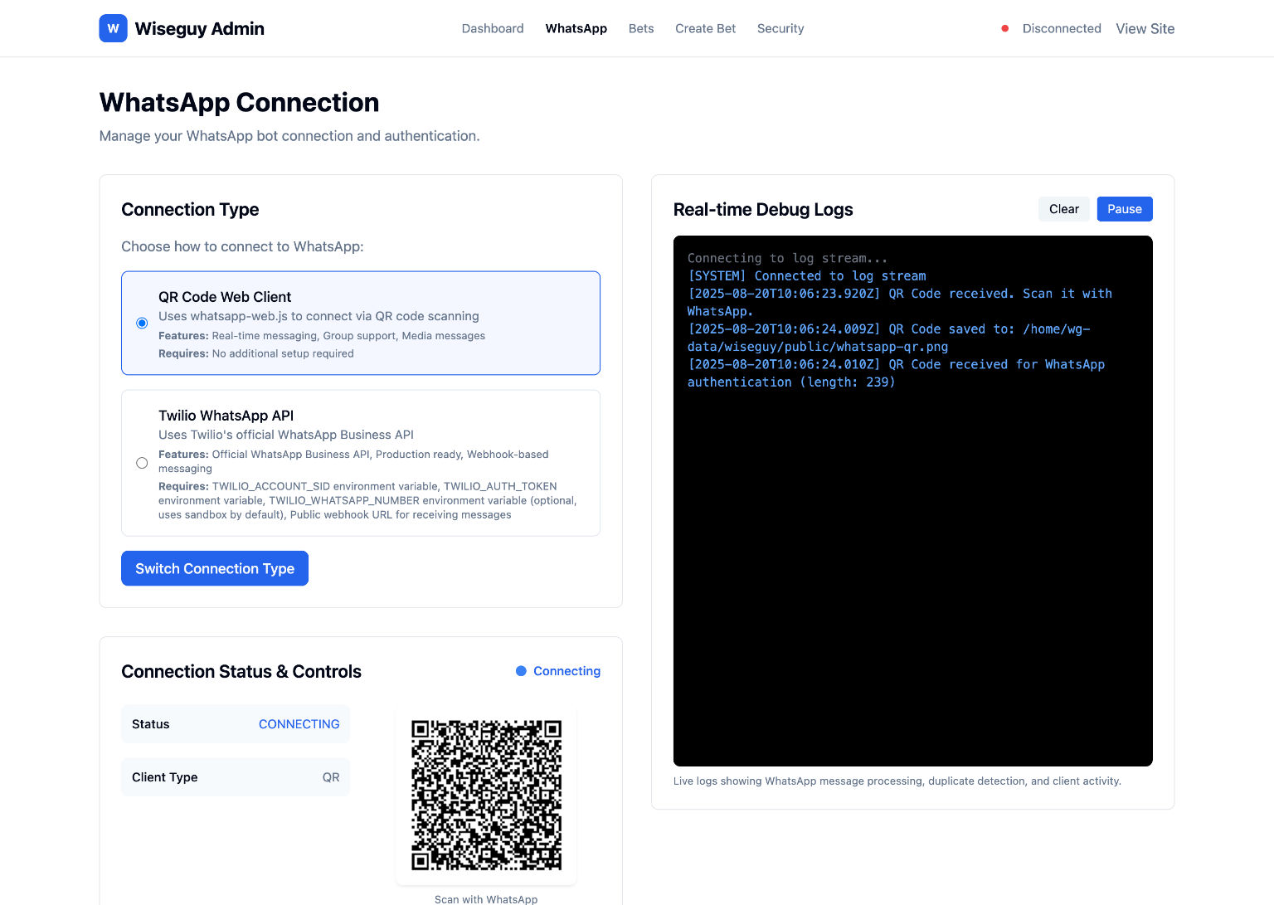
Task: Click the 'Scan with WhatsApp' caption
Action: point(486,899)
